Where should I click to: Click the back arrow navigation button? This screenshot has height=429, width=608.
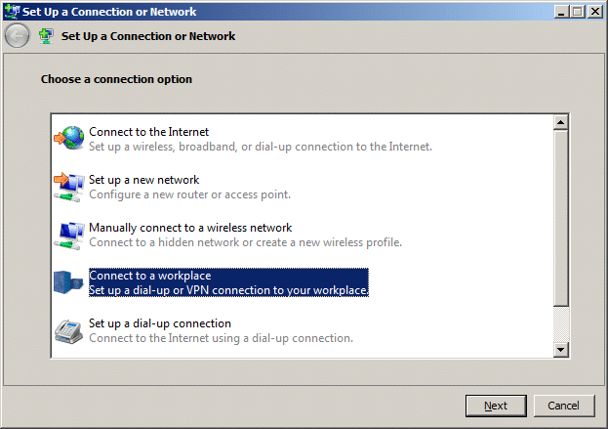tap(17, 36)
